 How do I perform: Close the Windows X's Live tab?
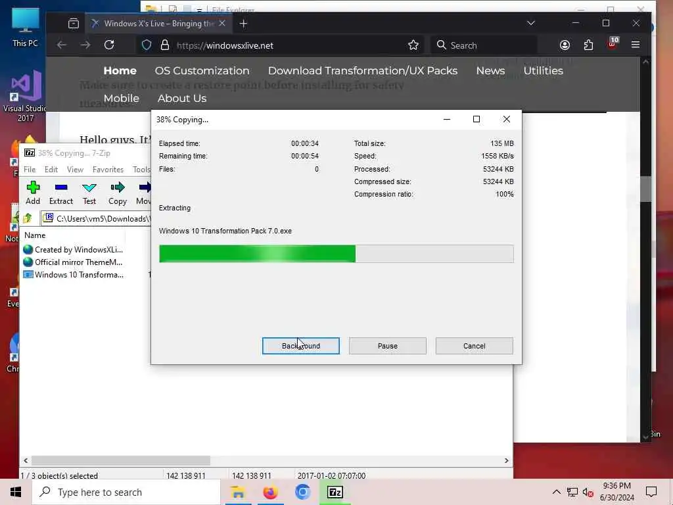222,23
